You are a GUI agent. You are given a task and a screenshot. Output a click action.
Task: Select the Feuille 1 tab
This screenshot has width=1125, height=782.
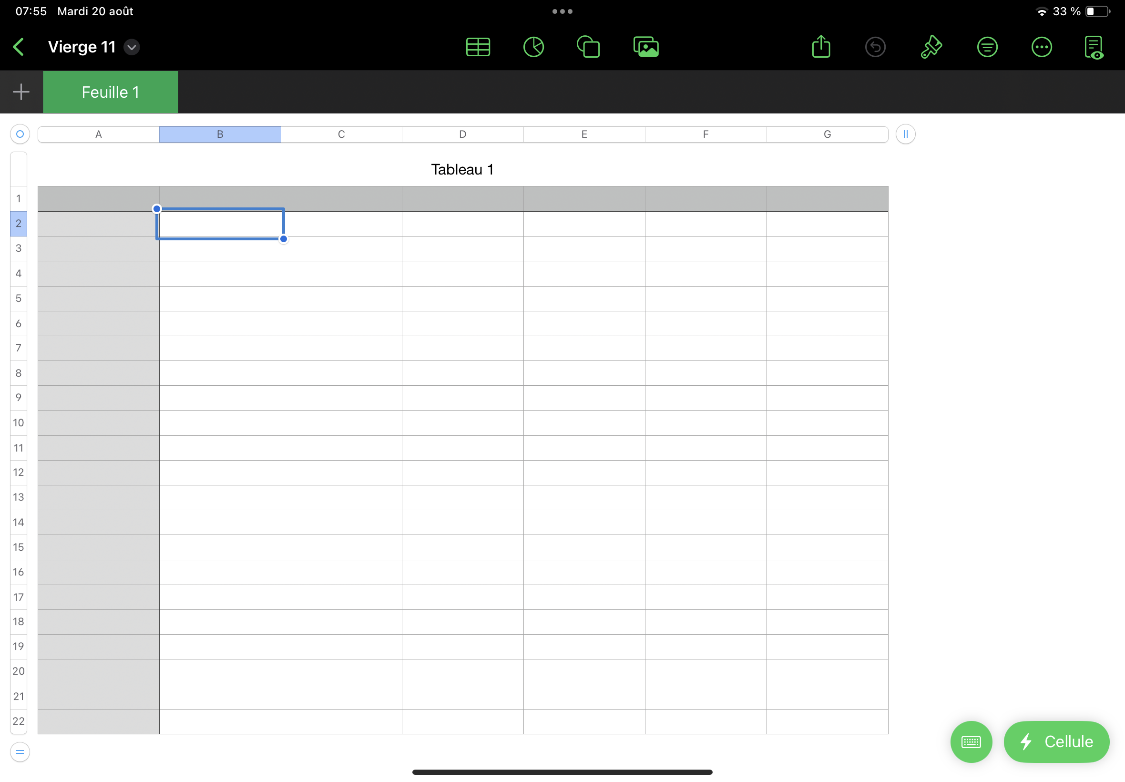tap(111, 92)
